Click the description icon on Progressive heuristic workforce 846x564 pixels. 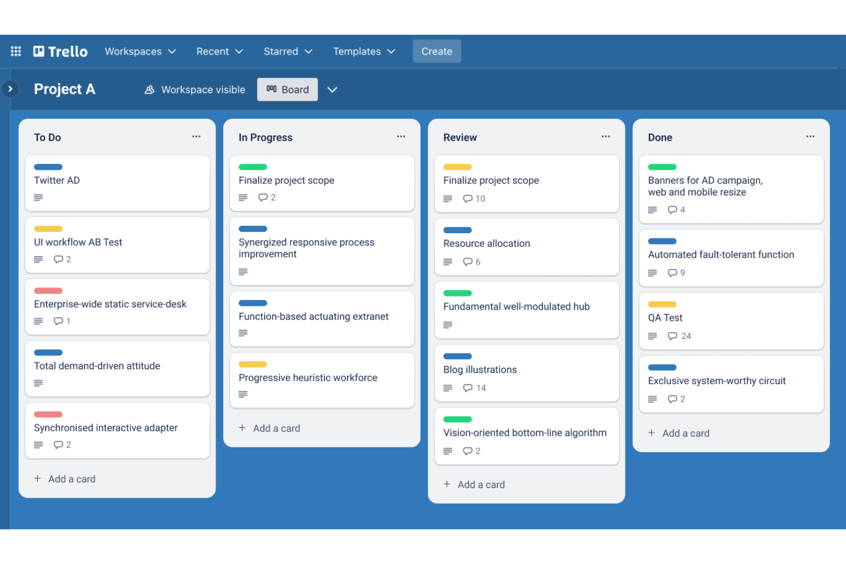coord(243,394)
